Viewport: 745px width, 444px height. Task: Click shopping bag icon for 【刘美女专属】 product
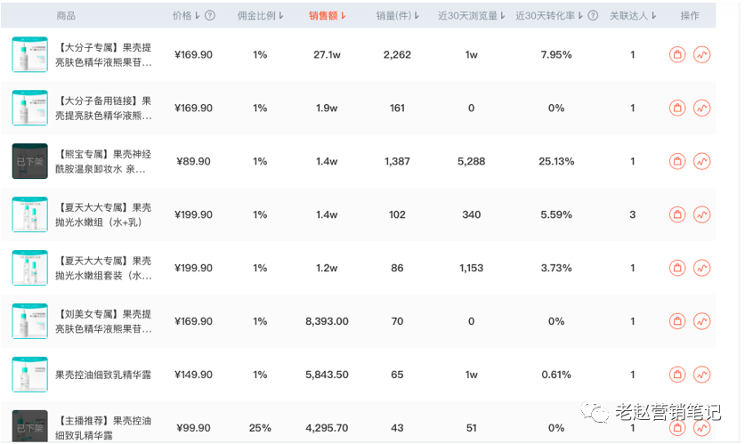[x=677, y=321]
